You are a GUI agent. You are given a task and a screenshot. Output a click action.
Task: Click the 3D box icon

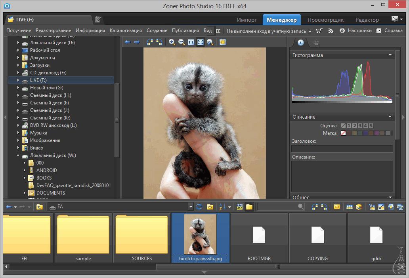click(x=359, y=207)
